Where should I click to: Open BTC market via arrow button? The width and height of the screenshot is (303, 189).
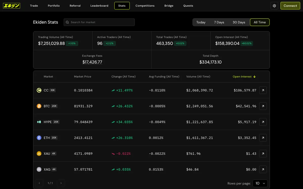tap(263, 106)
